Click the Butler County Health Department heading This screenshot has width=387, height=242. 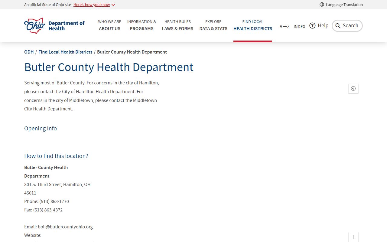[109, 67]
